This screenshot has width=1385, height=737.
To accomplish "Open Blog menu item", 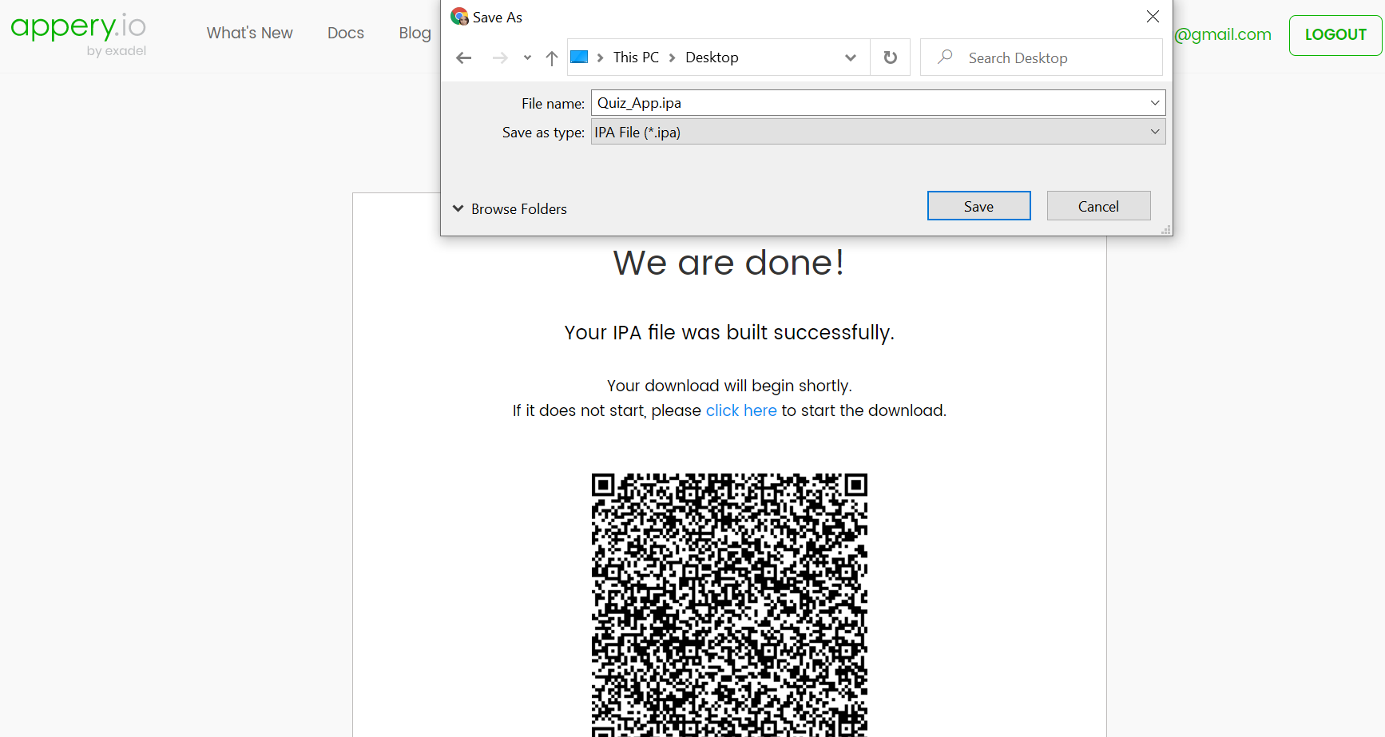I will tap(415, 33).
